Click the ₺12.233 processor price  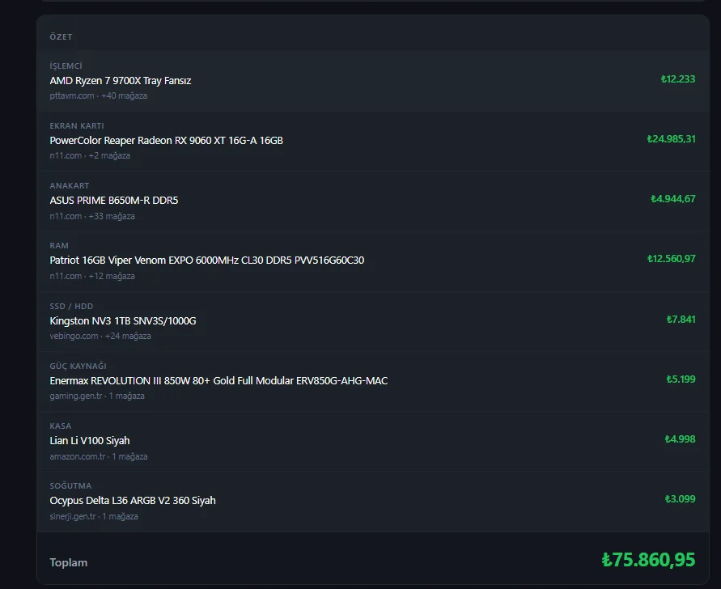click(x=678, y=79)
